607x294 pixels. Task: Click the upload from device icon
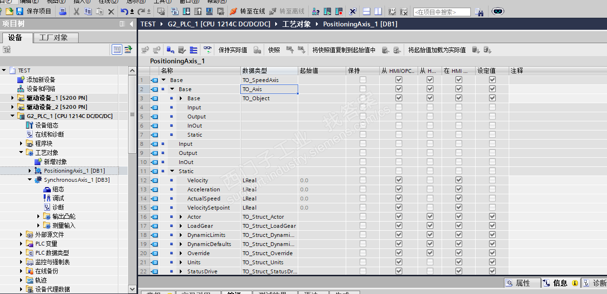[198, 11]
